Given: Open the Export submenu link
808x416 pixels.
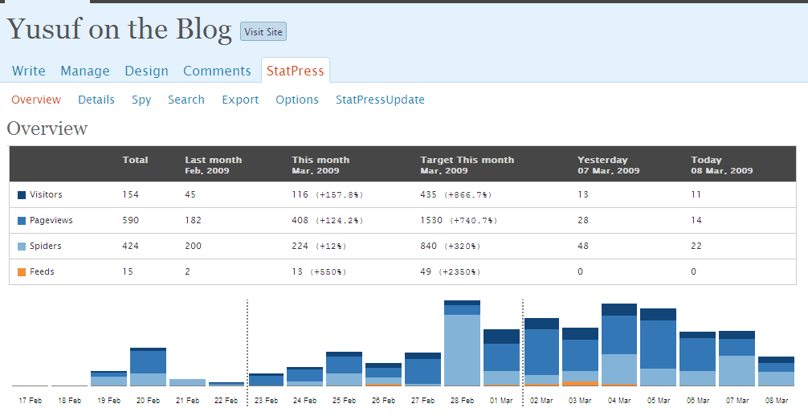Looking at the screenshot, I should [240, 100].
